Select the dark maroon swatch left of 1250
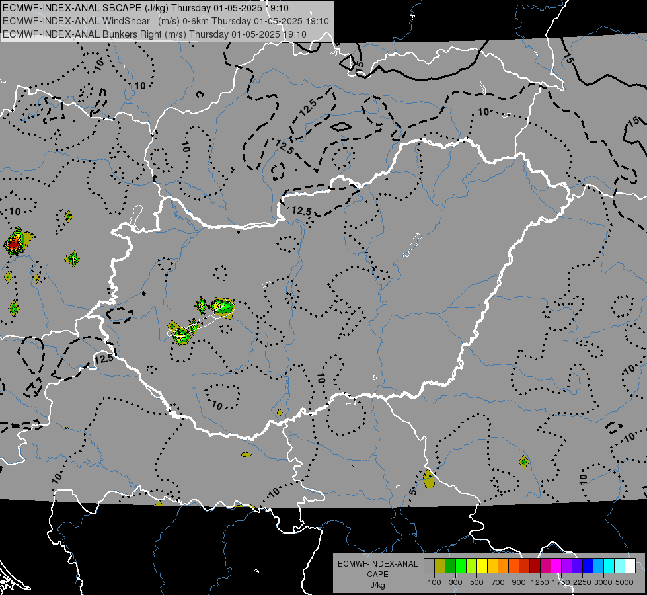647x595 pixels. 535,565
